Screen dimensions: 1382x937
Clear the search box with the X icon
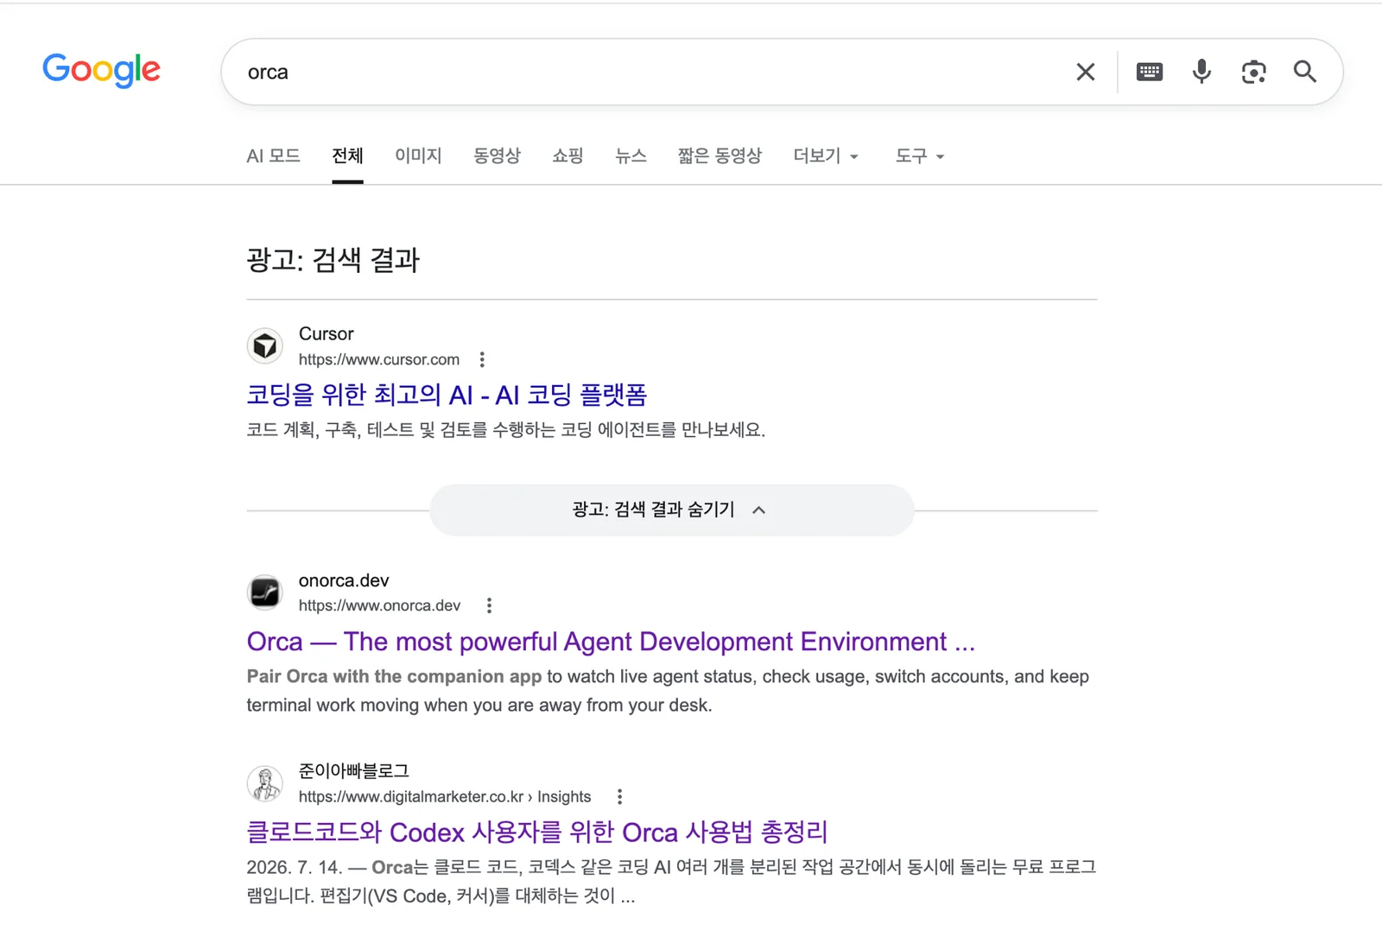[1086, 72]
